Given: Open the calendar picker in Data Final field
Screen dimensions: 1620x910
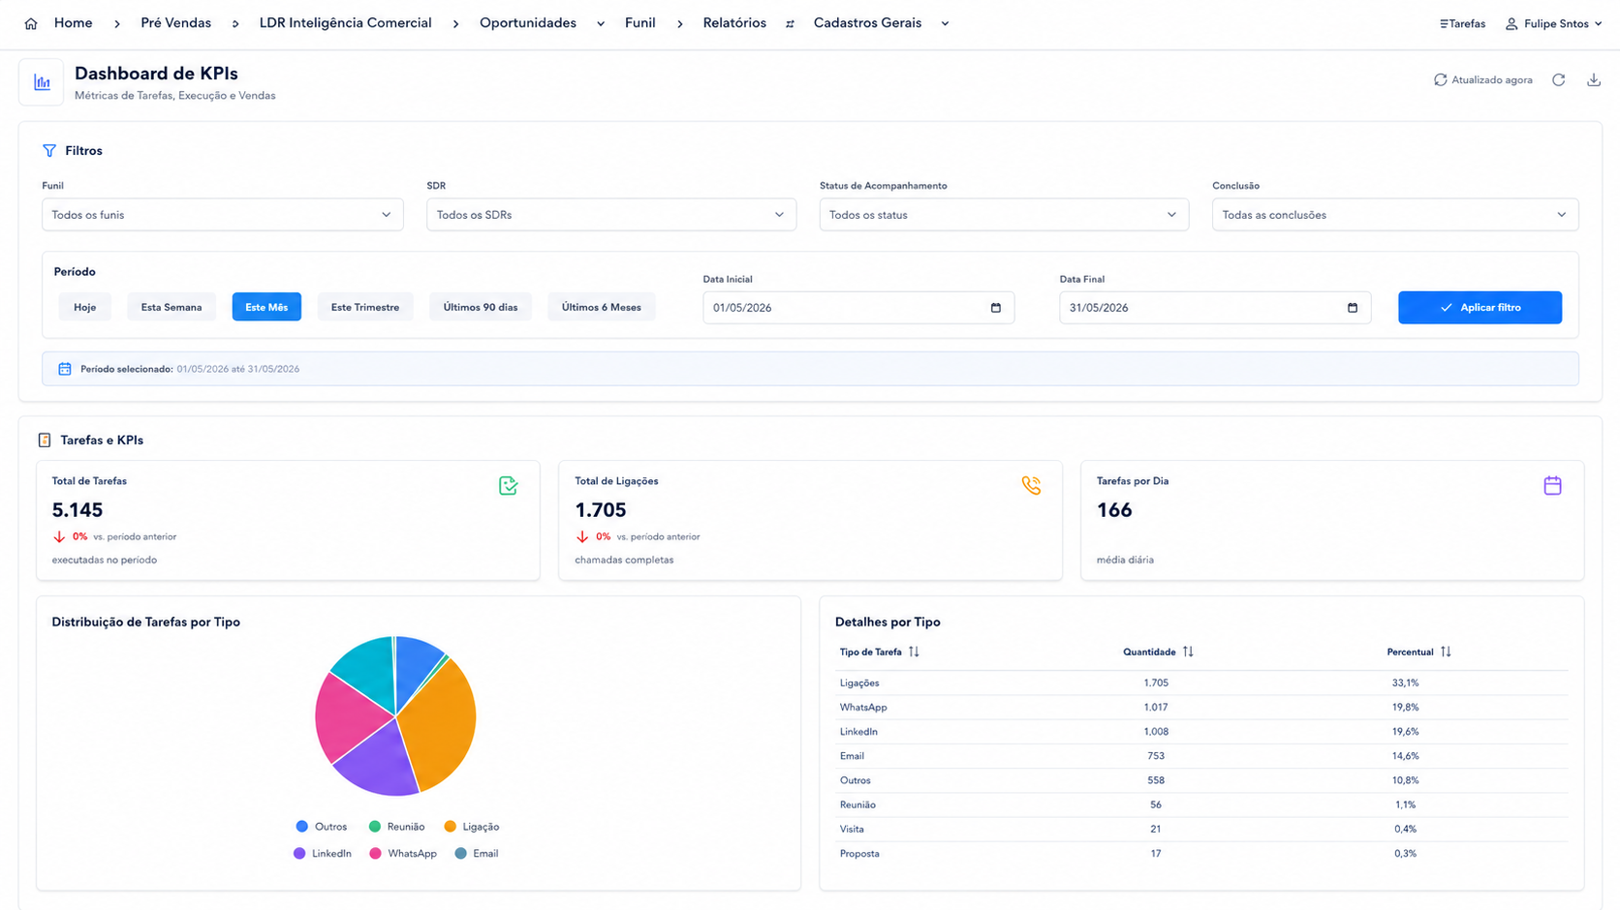Looking at the screenshot, I should (1353, 308).
